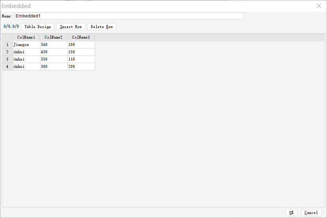327x218 pixels.
Task: Click the Table Design button
Action: click(x=38, y=26)
